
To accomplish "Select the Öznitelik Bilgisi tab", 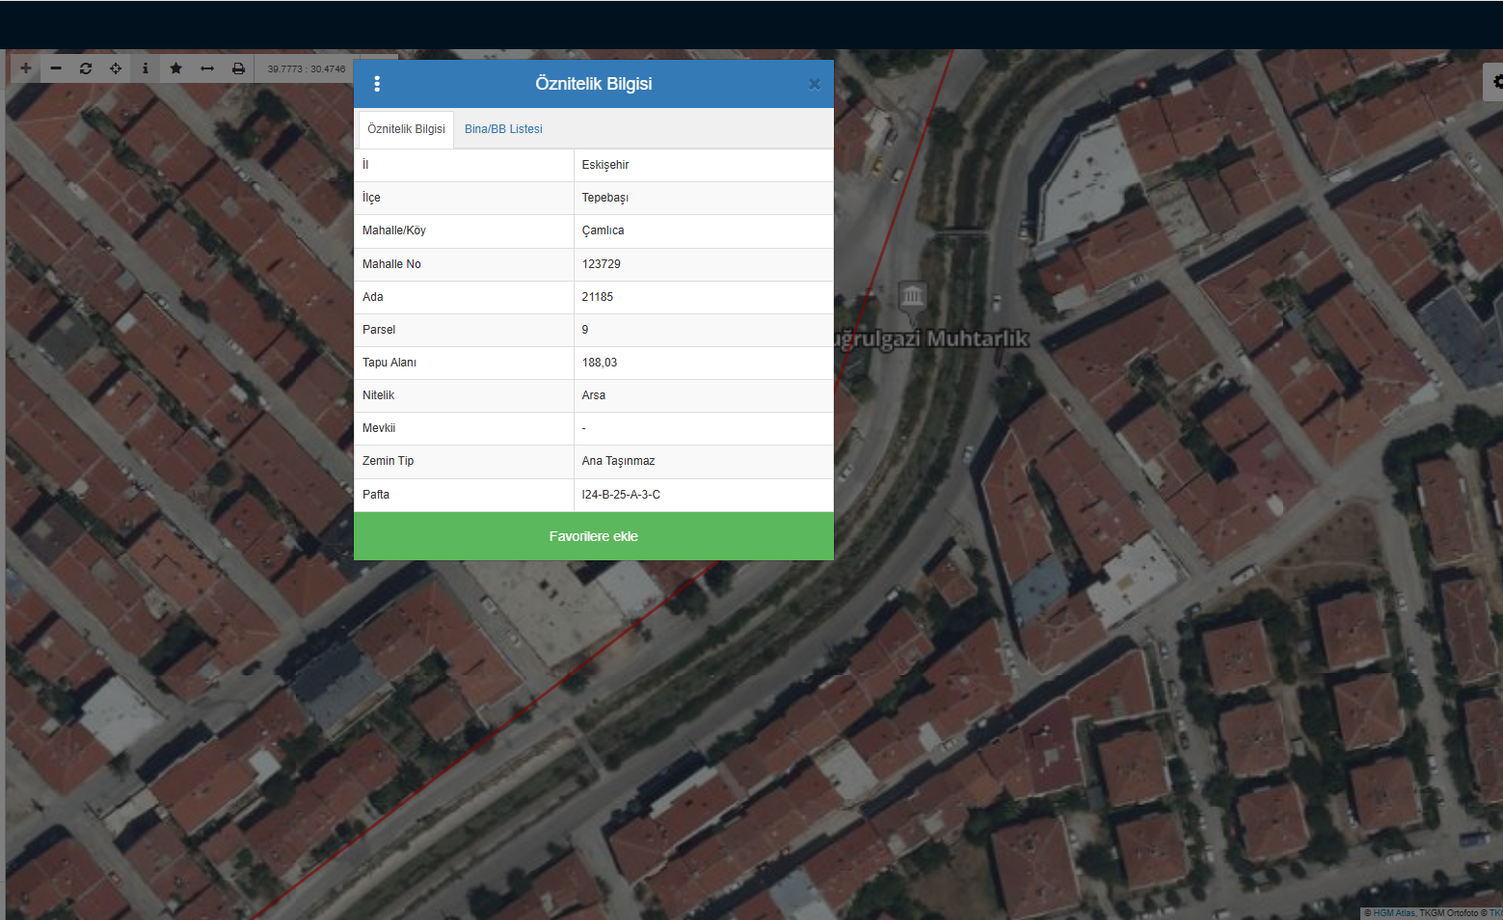I will [406, 129].
